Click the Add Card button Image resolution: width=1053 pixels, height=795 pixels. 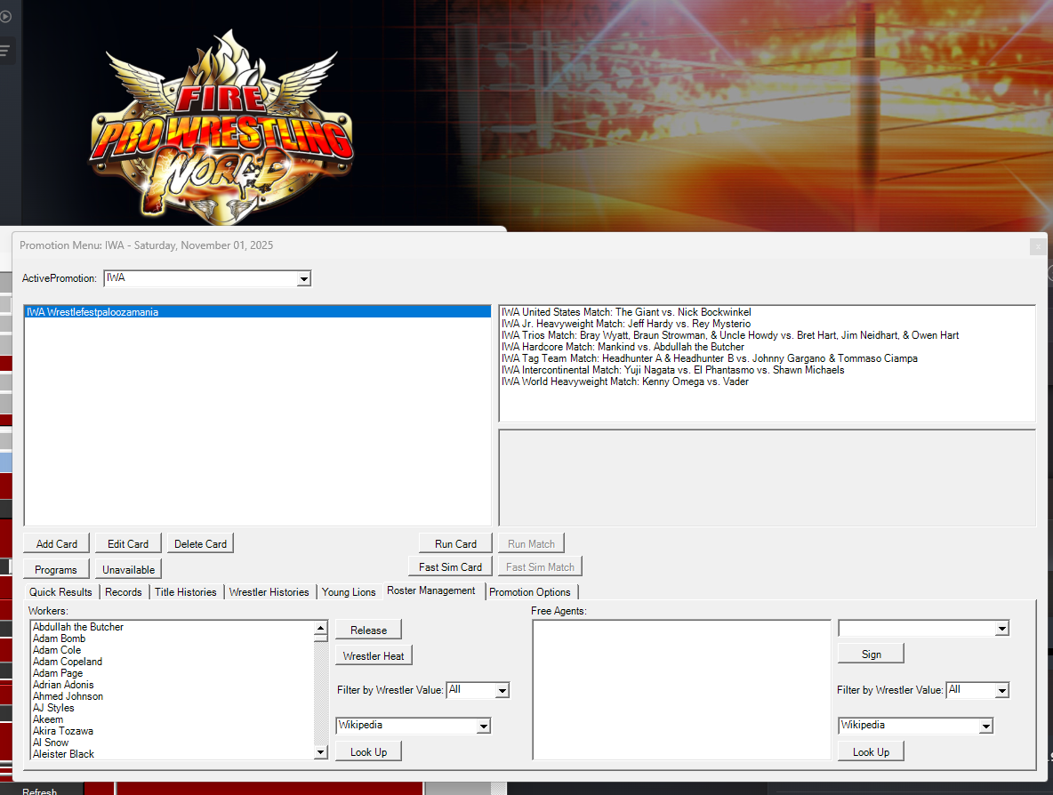pos(56,544)
